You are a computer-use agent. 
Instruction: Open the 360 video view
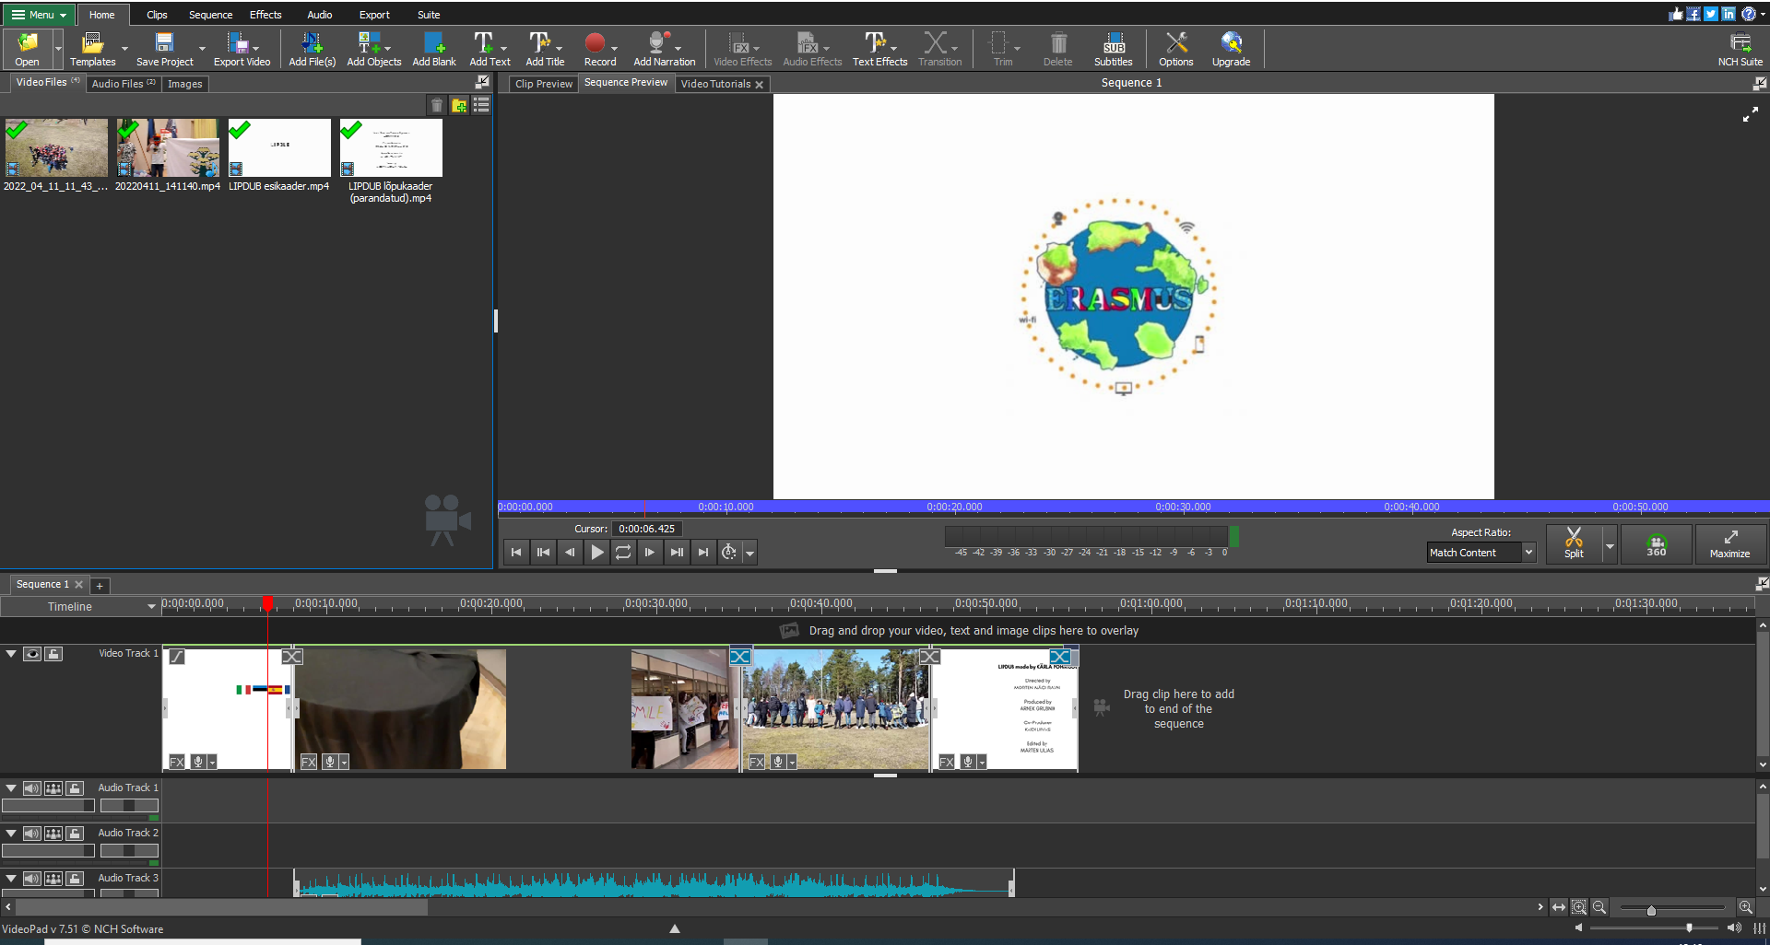[1656, 543]
